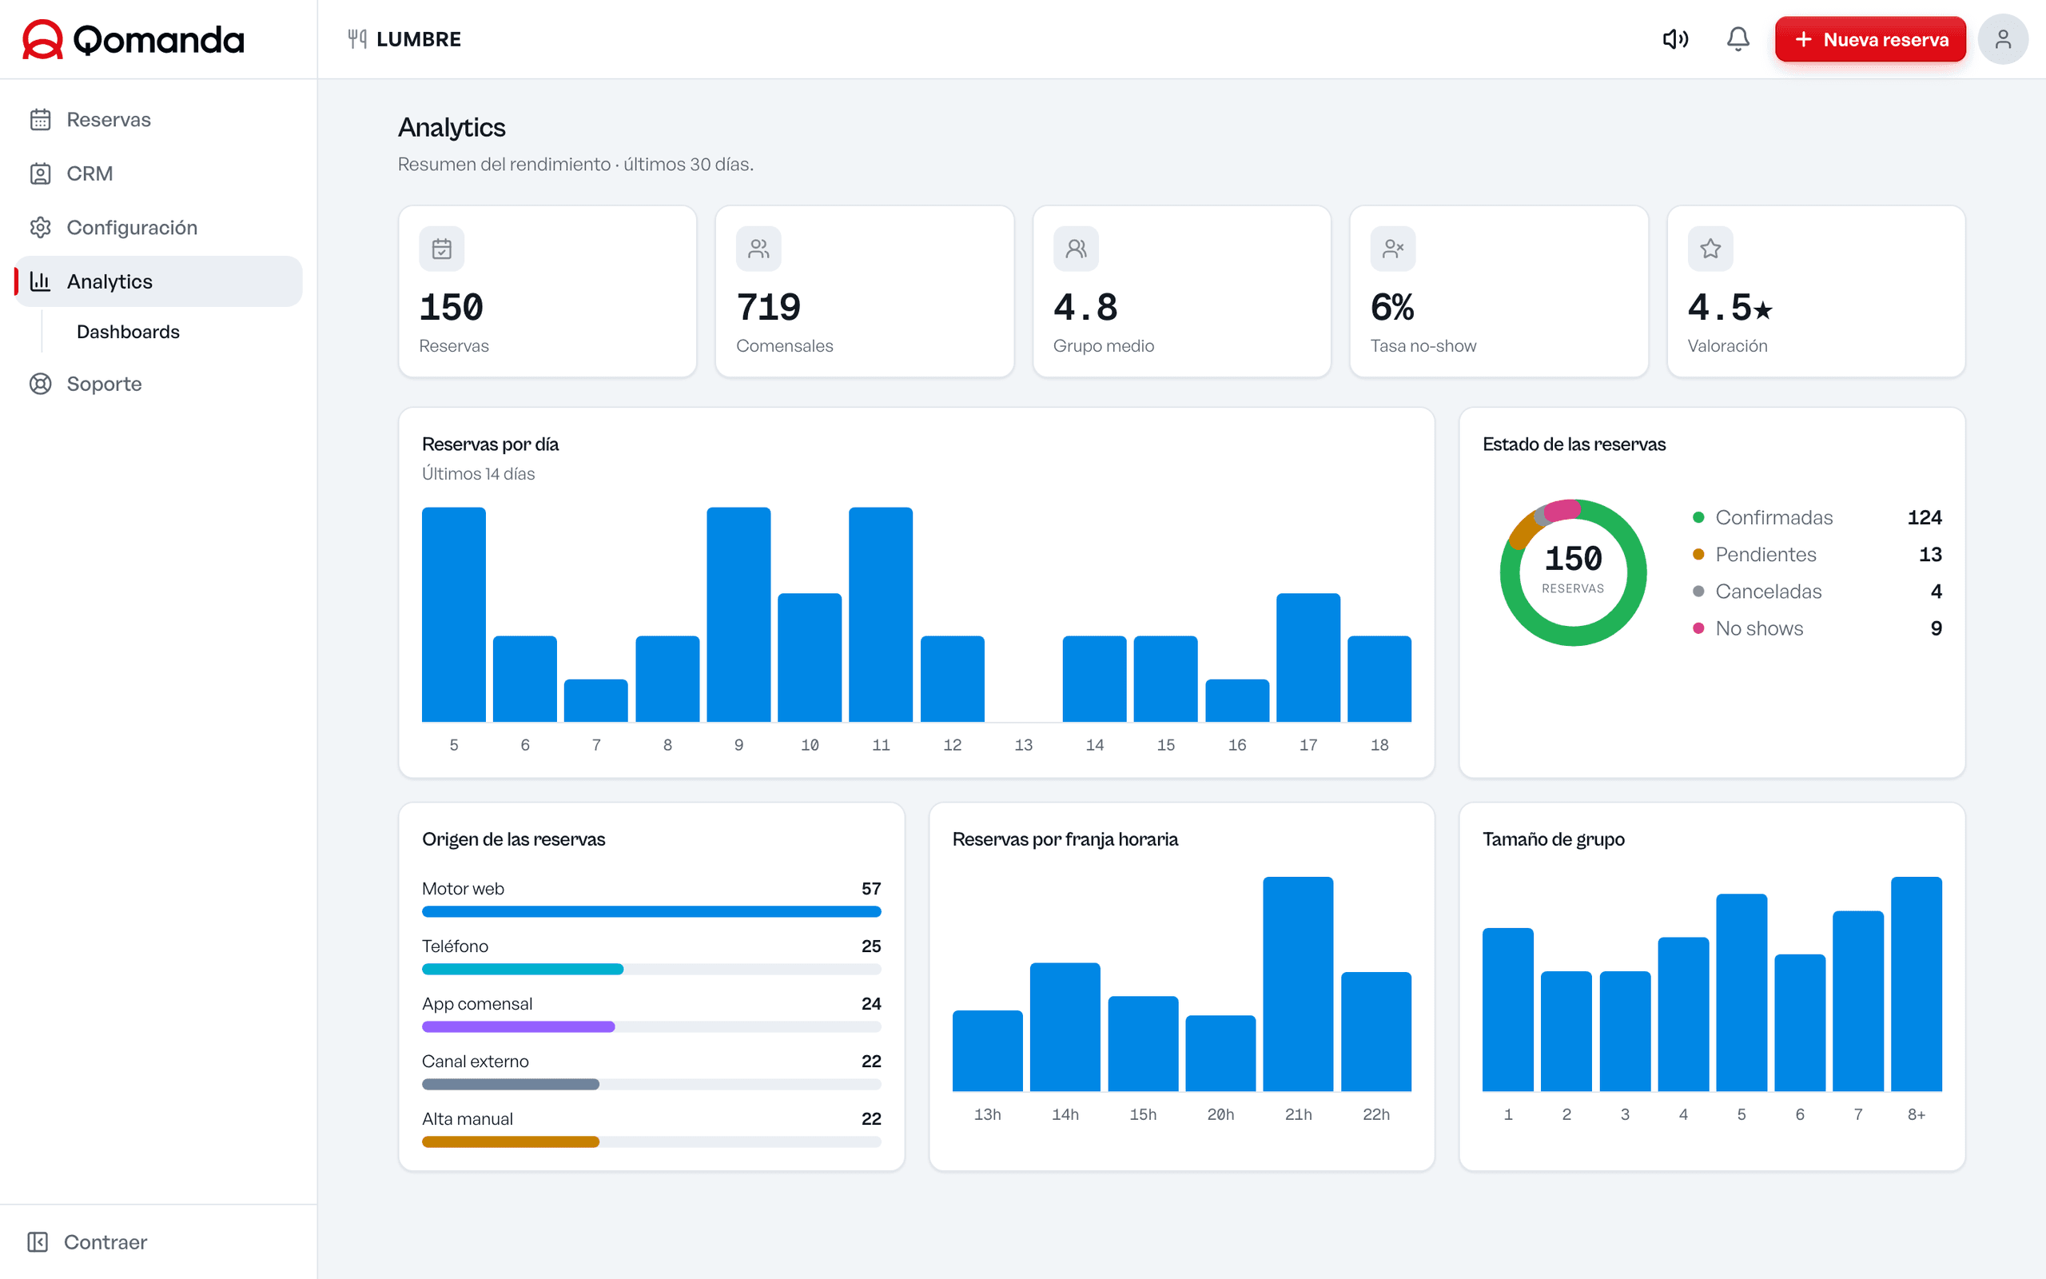This screenshot has width=2046, height=1279.
Task: Click the 4.8 Grupo medio value
Action: [x=1085, y=307]
